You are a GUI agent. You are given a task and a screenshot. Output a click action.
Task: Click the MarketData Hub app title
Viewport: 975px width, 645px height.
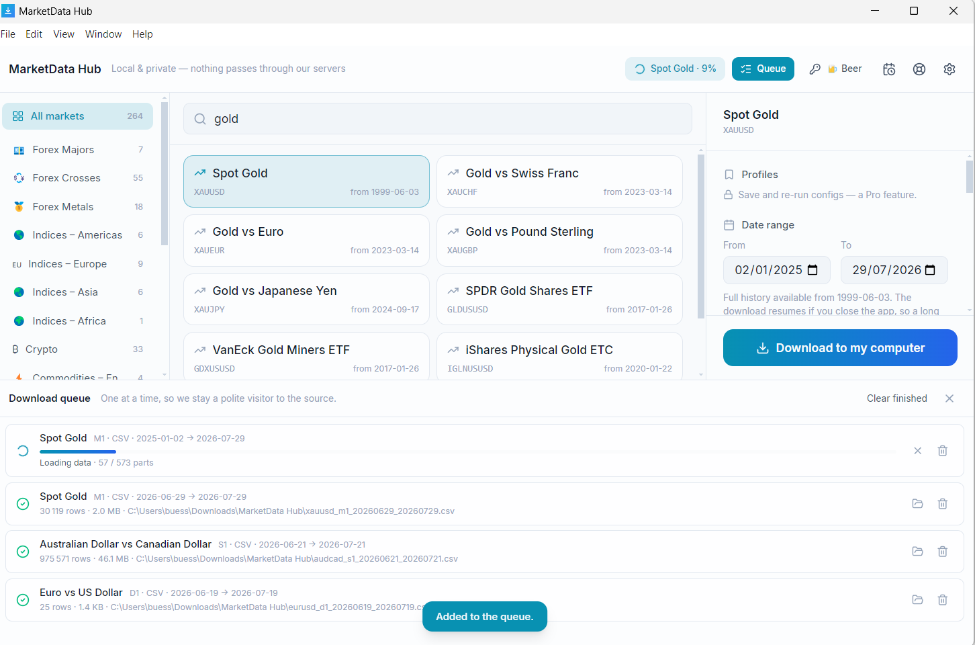(x=55, y=69)
